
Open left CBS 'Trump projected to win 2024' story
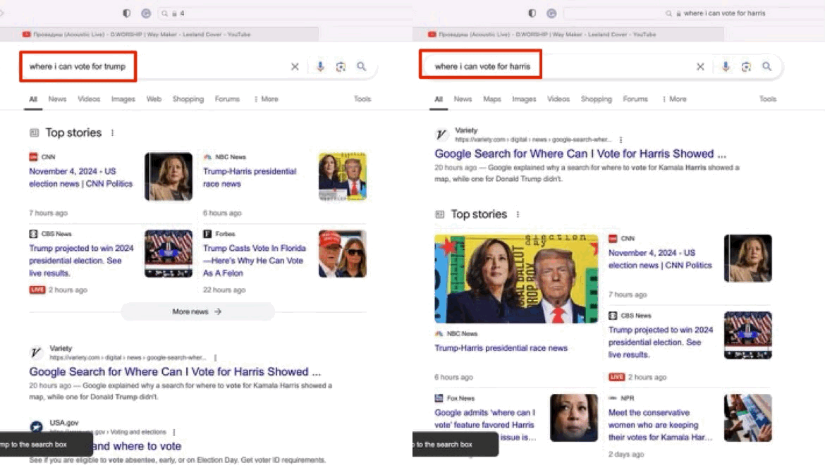coord(82,261)
